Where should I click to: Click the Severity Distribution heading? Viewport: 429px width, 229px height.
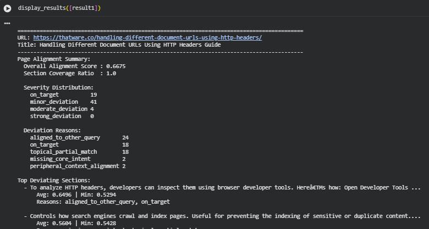[x=58, y=87]
